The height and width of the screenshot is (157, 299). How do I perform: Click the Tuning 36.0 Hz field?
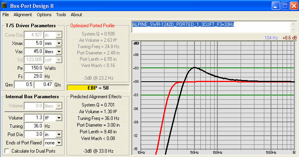[x=34, y=126]
